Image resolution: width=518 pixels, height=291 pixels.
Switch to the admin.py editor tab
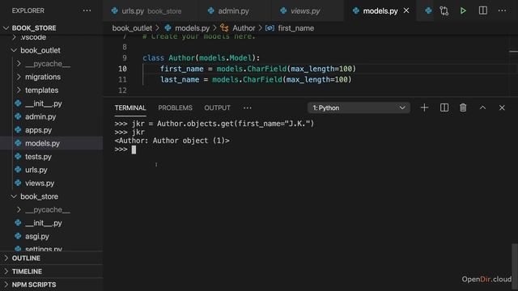pyautogui.click(x=234, y=11)
